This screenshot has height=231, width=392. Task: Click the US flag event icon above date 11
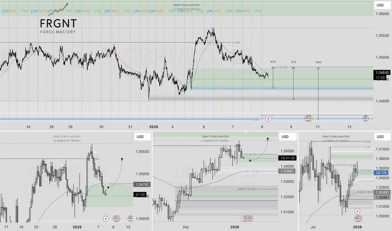tap(309, 118)
